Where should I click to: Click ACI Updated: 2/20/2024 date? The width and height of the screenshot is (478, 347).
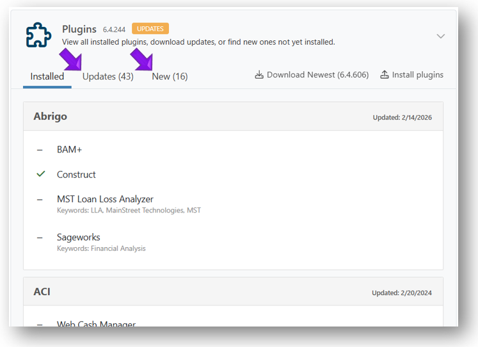[401, 293]
